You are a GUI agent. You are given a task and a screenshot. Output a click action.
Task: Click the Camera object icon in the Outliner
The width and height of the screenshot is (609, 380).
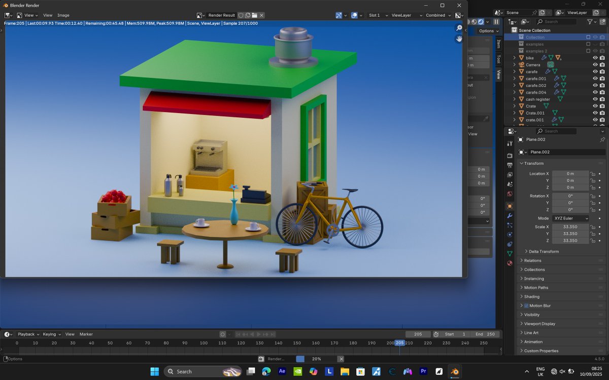(522, 64)
